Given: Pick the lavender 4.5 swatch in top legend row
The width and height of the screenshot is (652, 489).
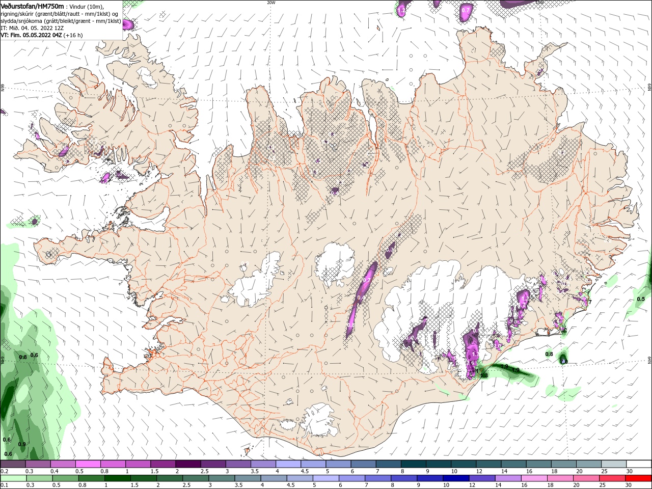Looking at the screenshot, I should tap(313, 464).
